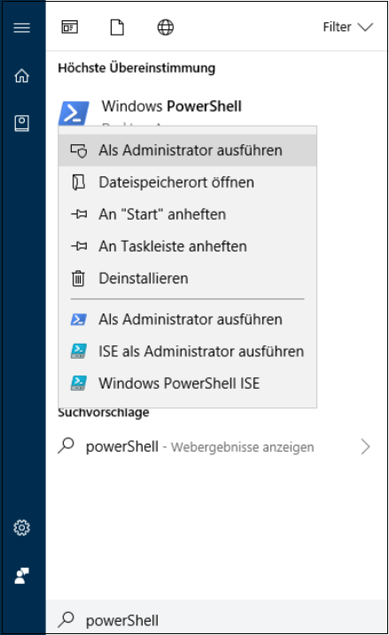Select 'An "Start" anheften' menu entry

click(x=188, y=214)
